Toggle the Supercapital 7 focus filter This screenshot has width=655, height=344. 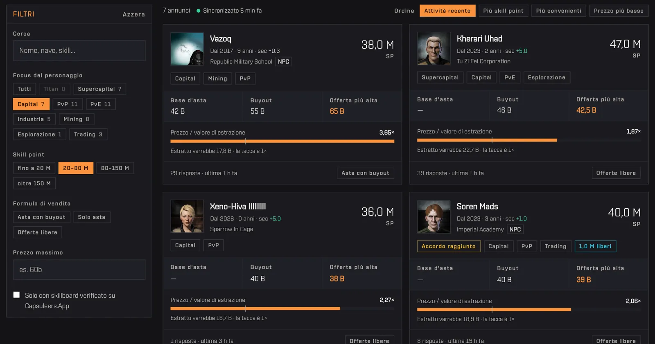pyautogui.click(x=100, y=89)
